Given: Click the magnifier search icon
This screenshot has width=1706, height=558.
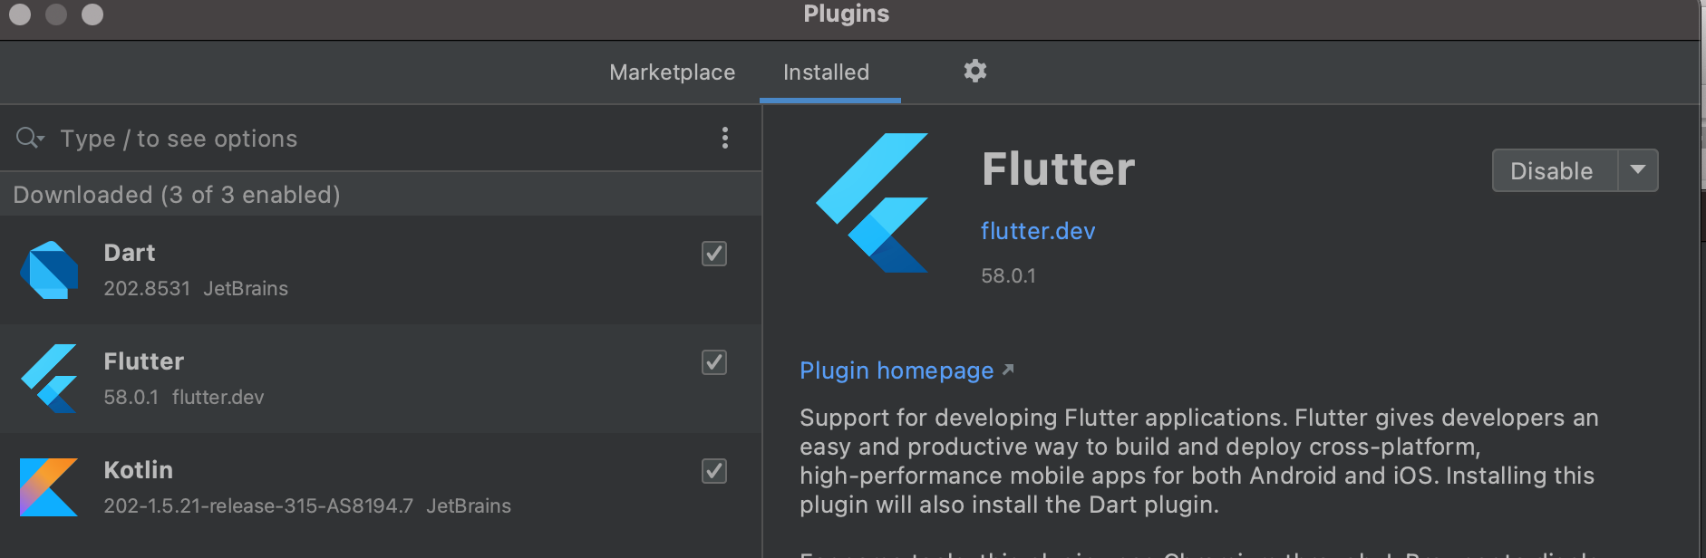Looking at the screenshot, I should tap(26, 138).
